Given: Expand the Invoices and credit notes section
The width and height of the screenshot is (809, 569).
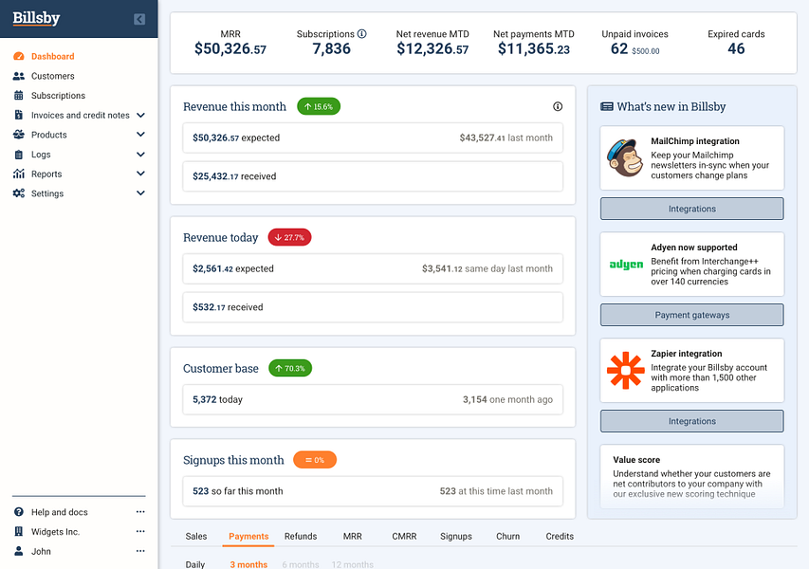Looking at the screenshot, I should coord(140,115).
